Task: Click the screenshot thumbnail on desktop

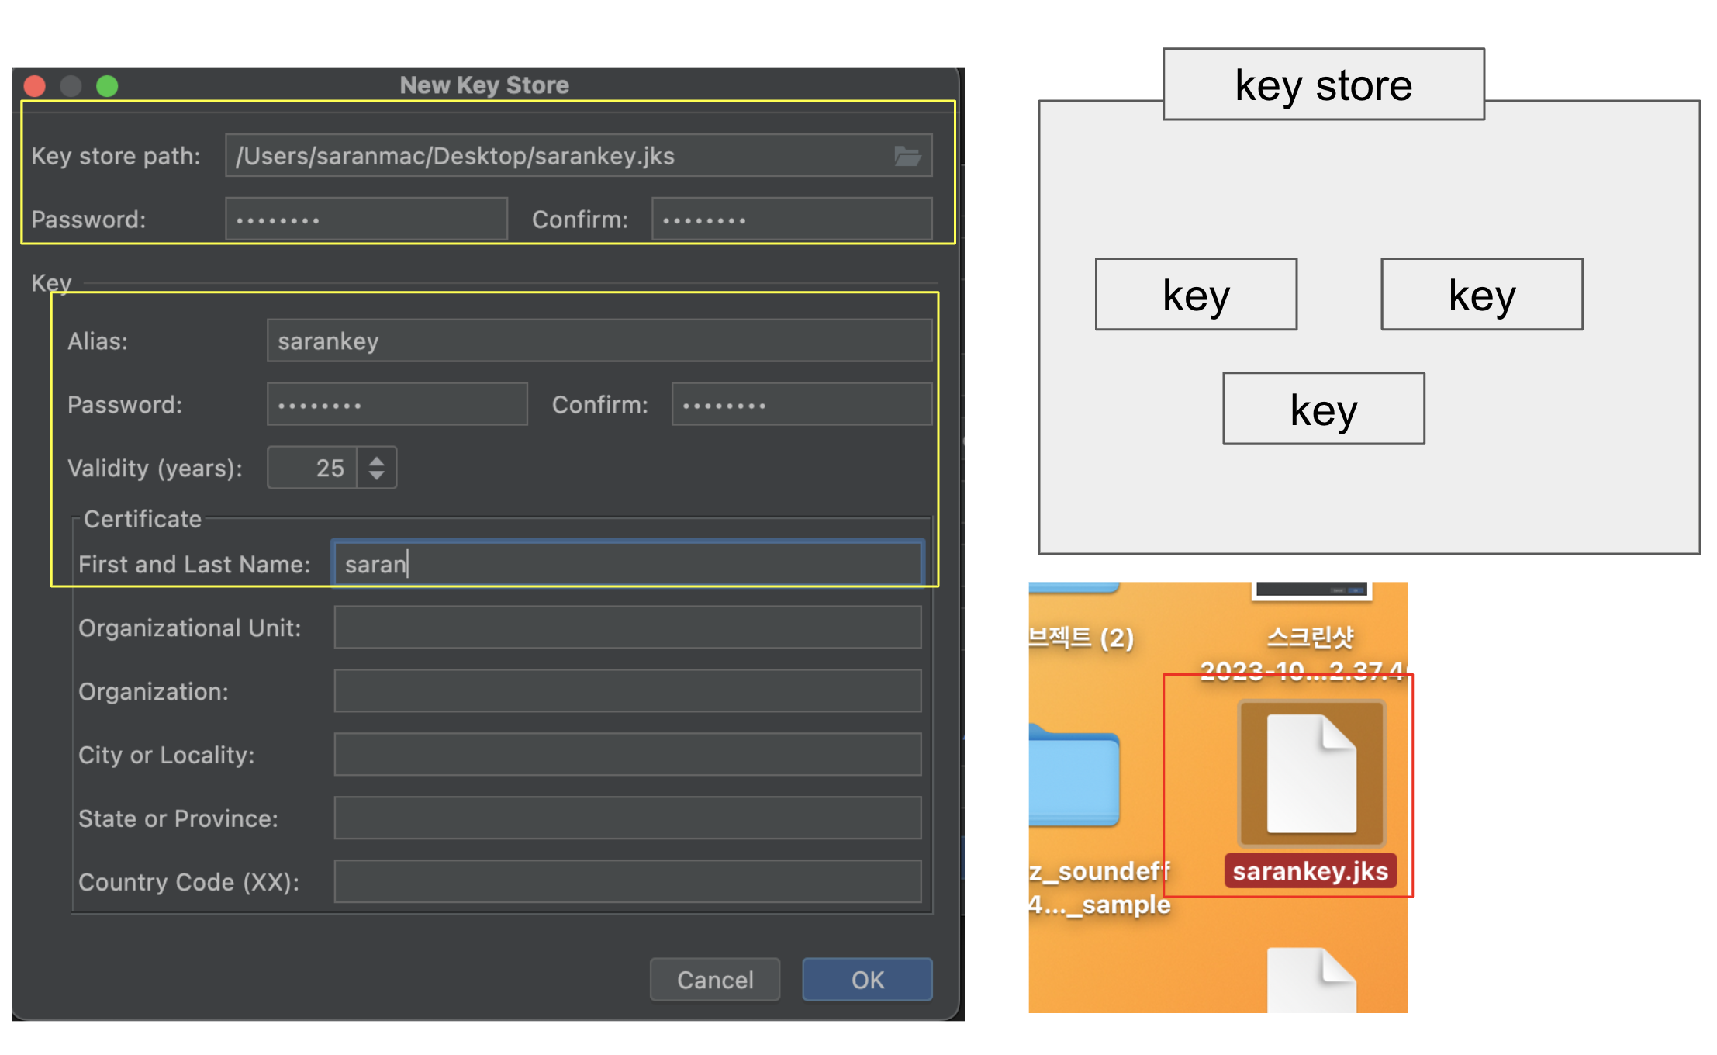Action: [x=1311, y=591]
